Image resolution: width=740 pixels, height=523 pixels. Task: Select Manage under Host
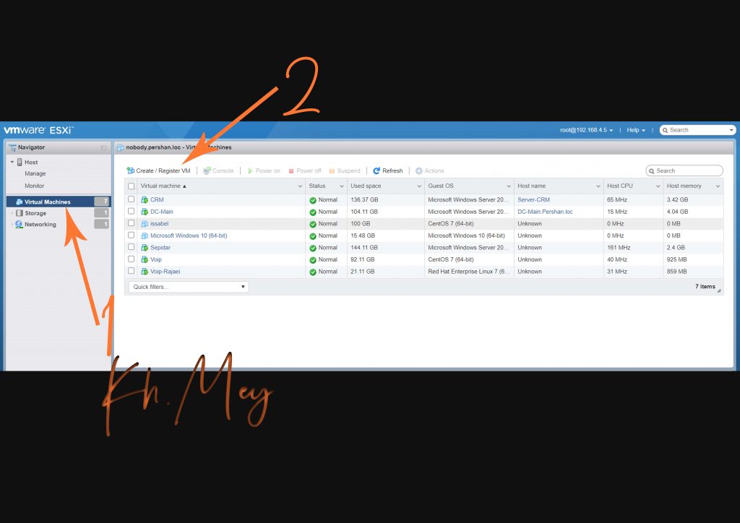point(35,173)
